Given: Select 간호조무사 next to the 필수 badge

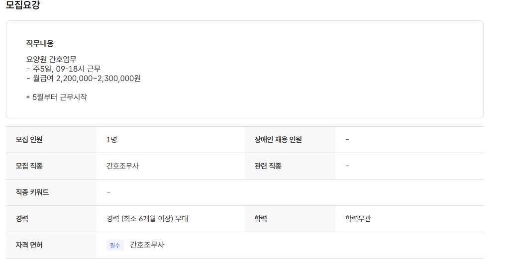Looking at the screenshot, I should click(x=147, y=245).
